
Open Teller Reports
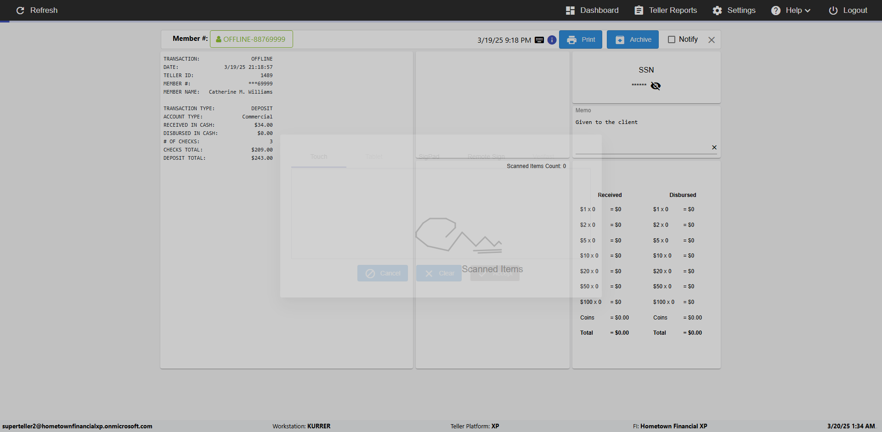(666, 10)
